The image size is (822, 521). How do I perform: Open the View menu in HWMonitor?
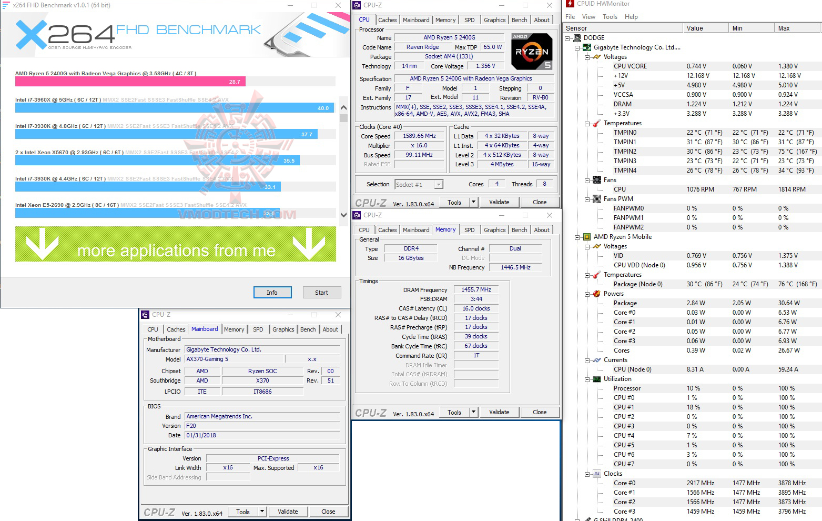588,16
